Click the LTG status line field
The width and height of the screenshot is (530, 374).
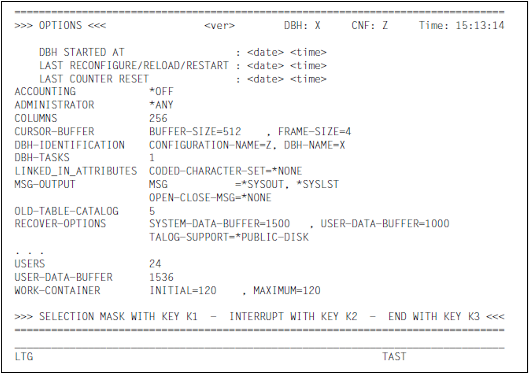[x=24, y=357]
